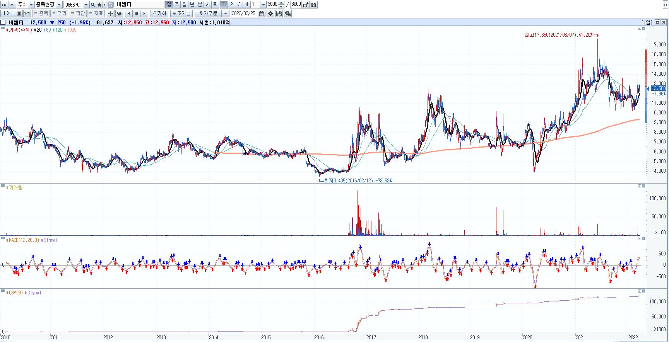The image size is (669, 342).
Task: Close the volume (거래량) panel with X icon
Action: click(643, 186)
